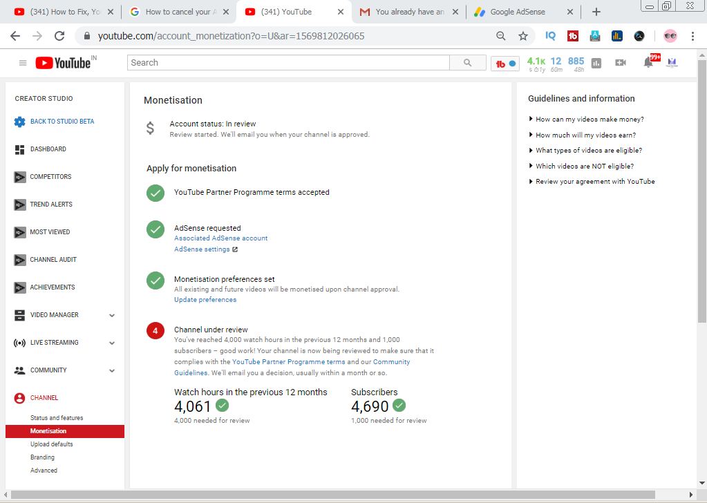Click the red TubeBuddy extension icon

click(573, 36)
